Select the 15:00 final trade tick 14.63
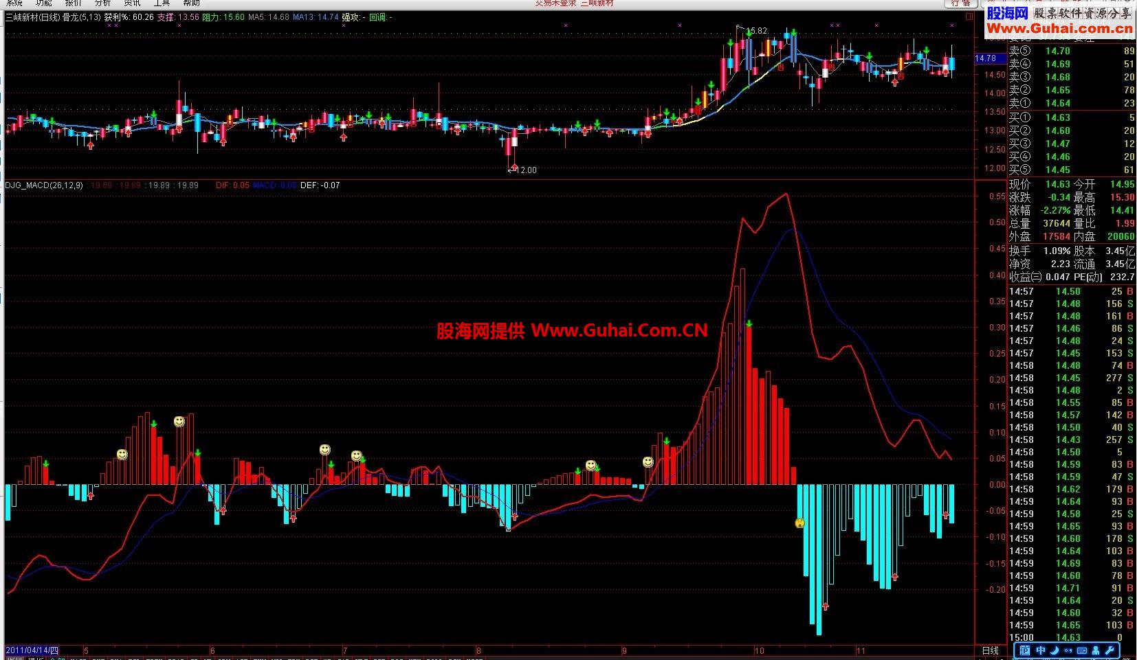 pos(1072,637)
